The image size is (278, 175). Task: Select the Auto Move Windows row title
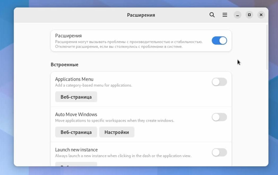[76, 114]
